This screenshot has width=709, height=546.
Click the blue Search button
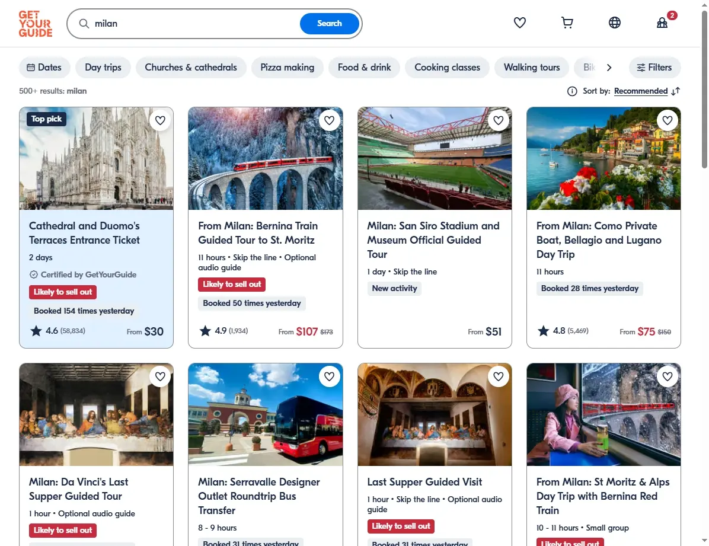tap(329, 24)
